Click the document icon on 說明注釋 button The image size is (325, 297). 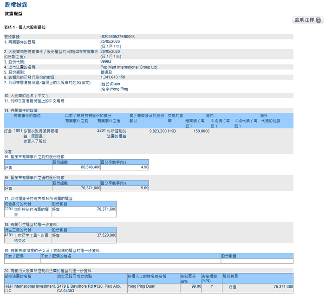(x=318, y=20)
